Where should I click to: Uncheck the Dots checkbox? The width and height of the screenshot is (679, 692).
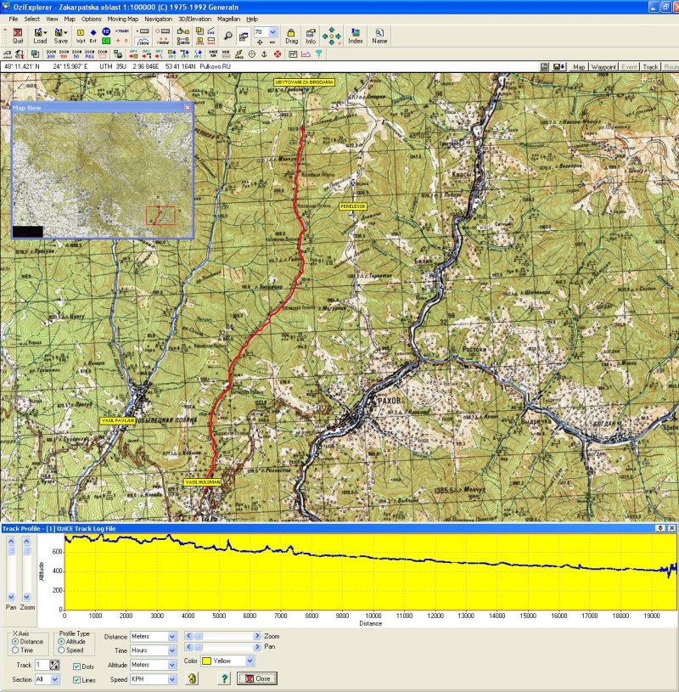click(77, 667)
